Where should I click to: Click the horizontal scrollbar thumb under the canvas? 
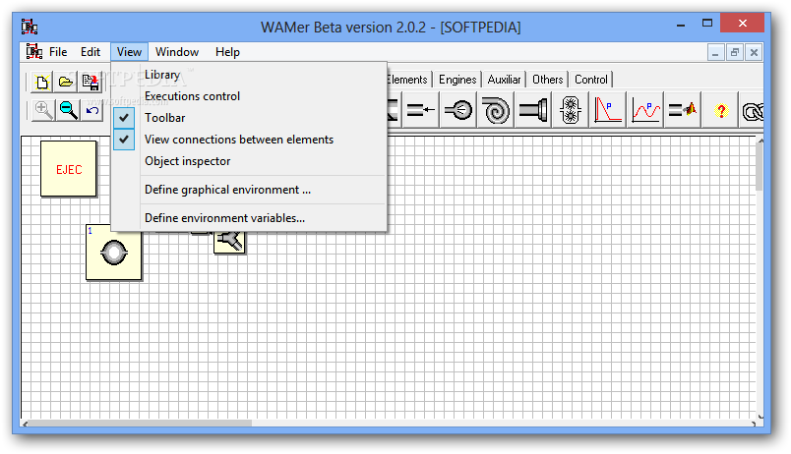pyautogui.click(x=141, y=424)
